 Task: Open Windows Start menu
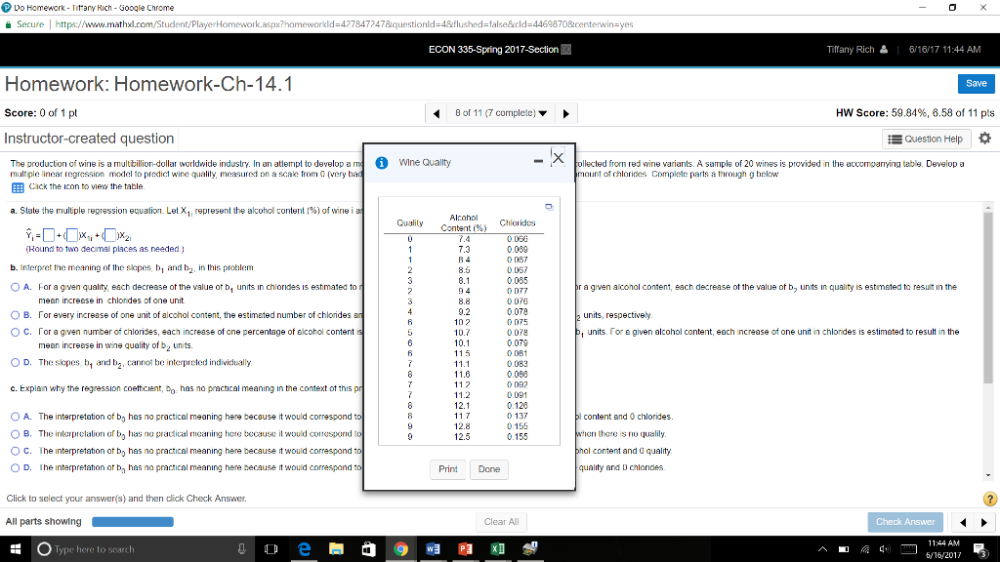[x=18, y=548]
